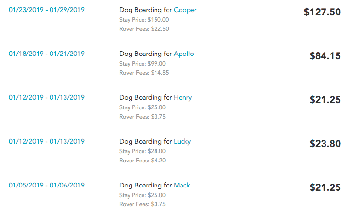This screenshot has width=351, height=214.
Task: Open Henry's pet profile link
Action: (182, 98)
